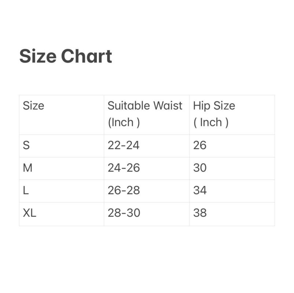Click the word "Waist" in the table header

168,106
